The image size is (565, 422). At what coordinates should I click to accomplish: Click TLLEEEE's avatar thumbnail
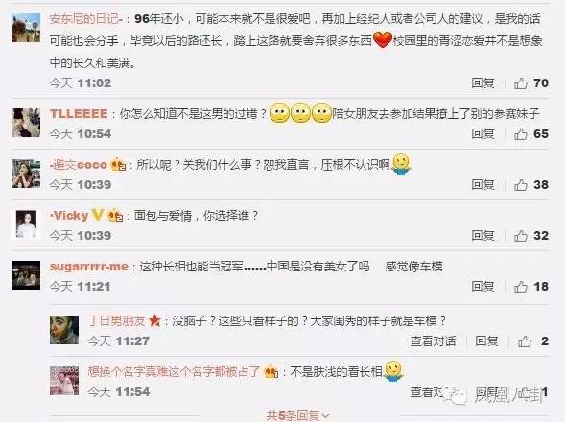pyautogui.click(x=26, y=123)
